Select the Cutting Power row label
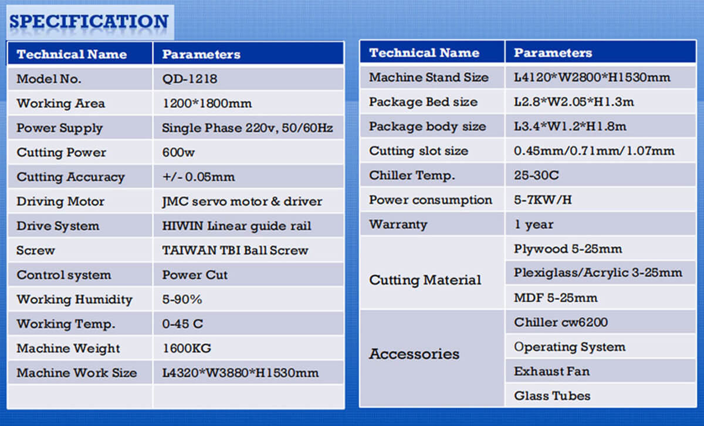Screen dimensions: 704x426 click(x=61, y=153)
